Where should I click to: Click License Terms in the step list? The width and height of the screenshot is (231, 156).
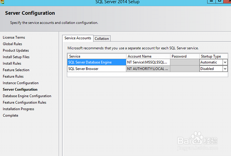[14, 37]
